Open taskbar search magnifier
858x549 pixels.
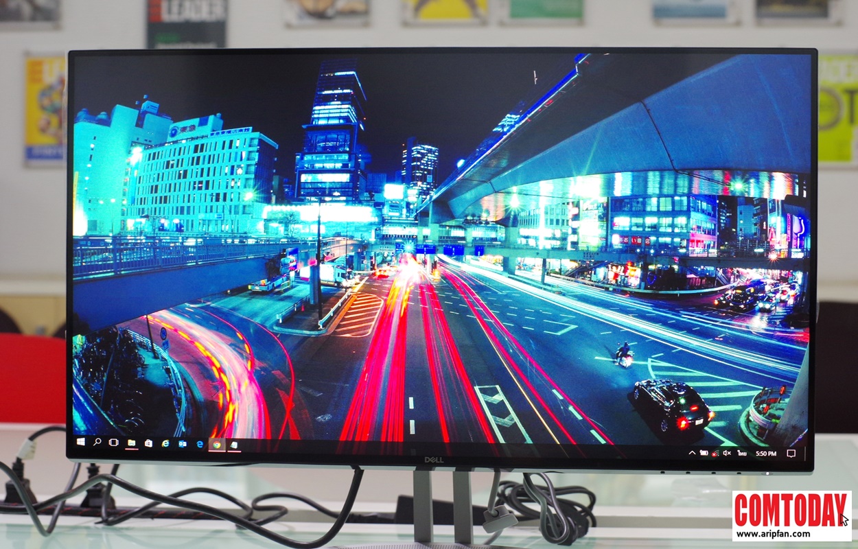pyautogui.click(x=97, y=442)
